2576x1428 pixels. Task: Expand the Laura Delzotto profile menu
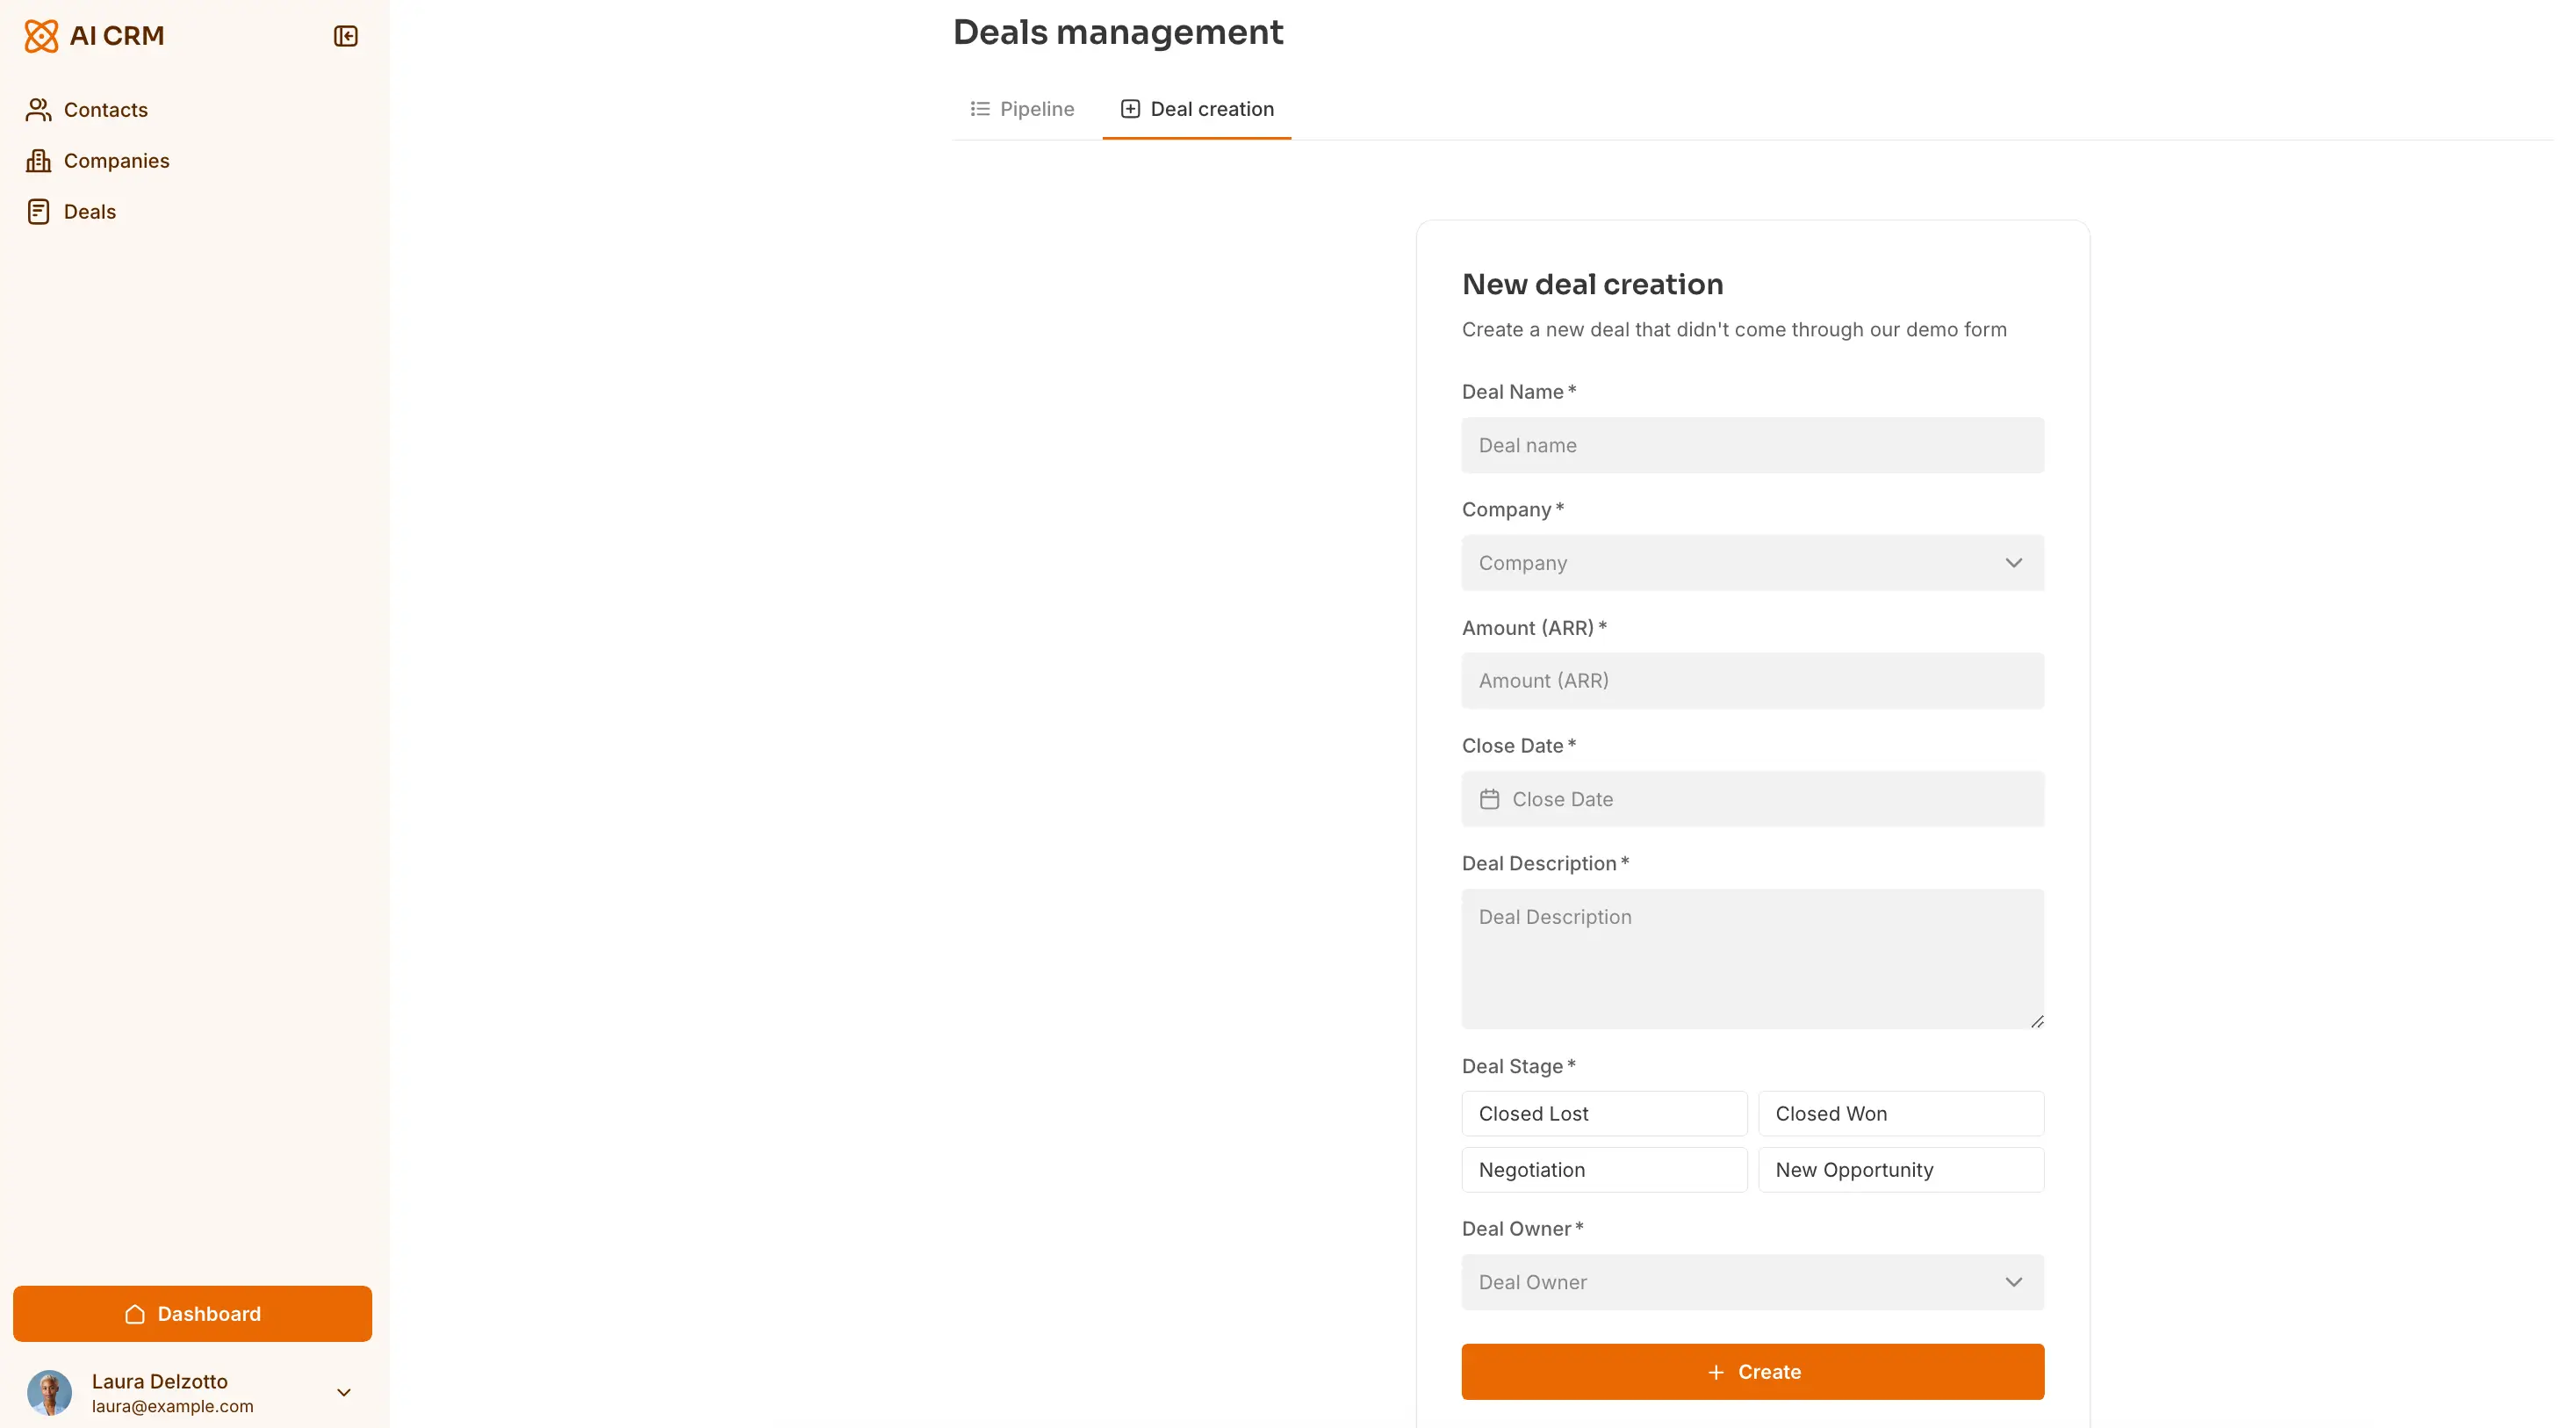coord(344,1392)
